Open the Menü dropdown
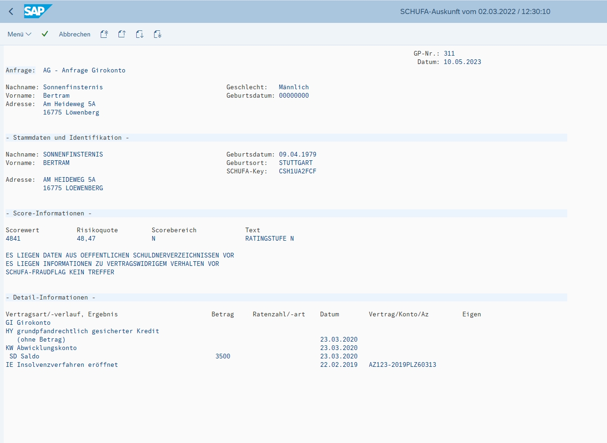The height and width of the screenshot is (443, 607). pyautogui.click(x=19, y=34)
